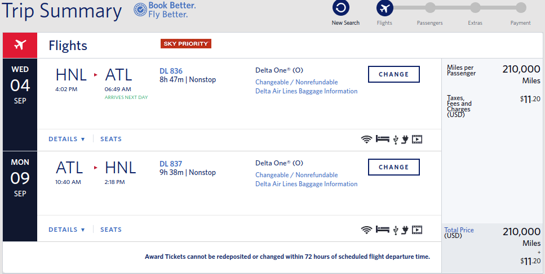
Task: Open Baggage Information link for DL 837
Action: [306, 184]
